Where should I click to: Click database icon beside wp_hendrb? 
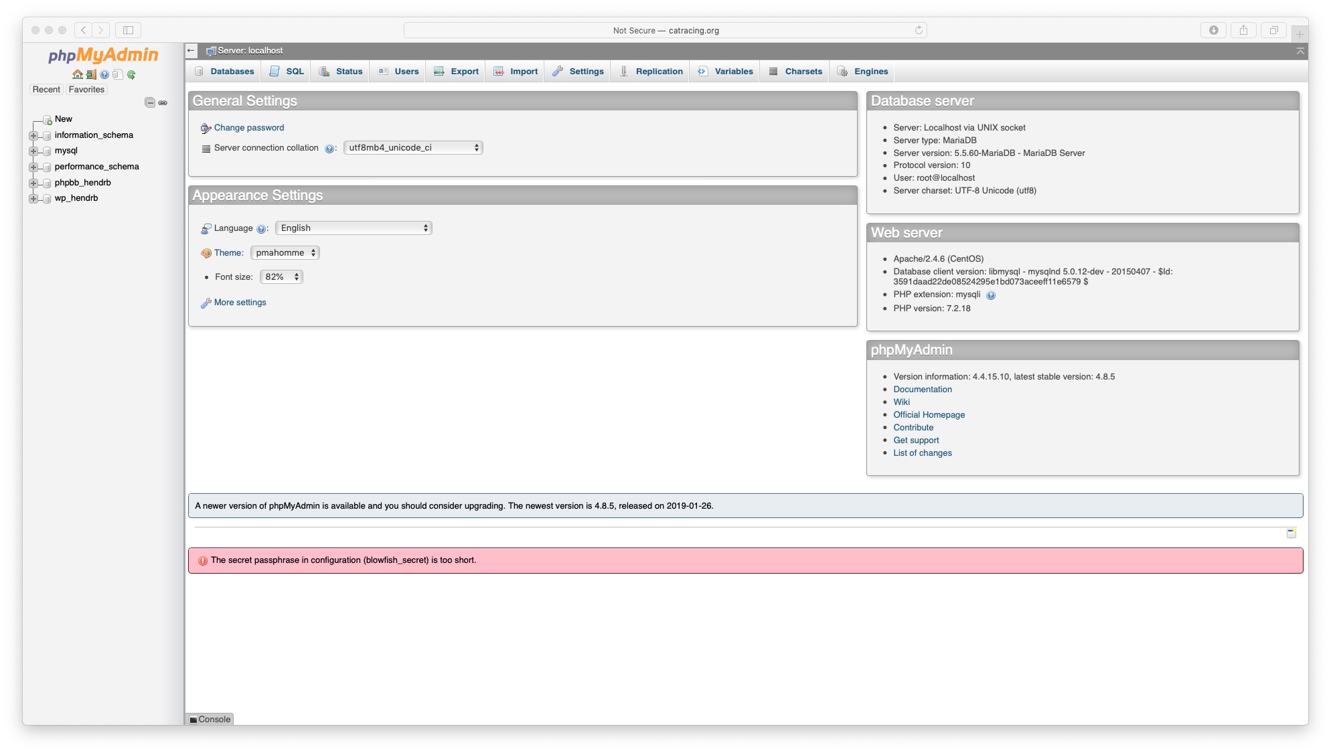[x=47, y=199]
